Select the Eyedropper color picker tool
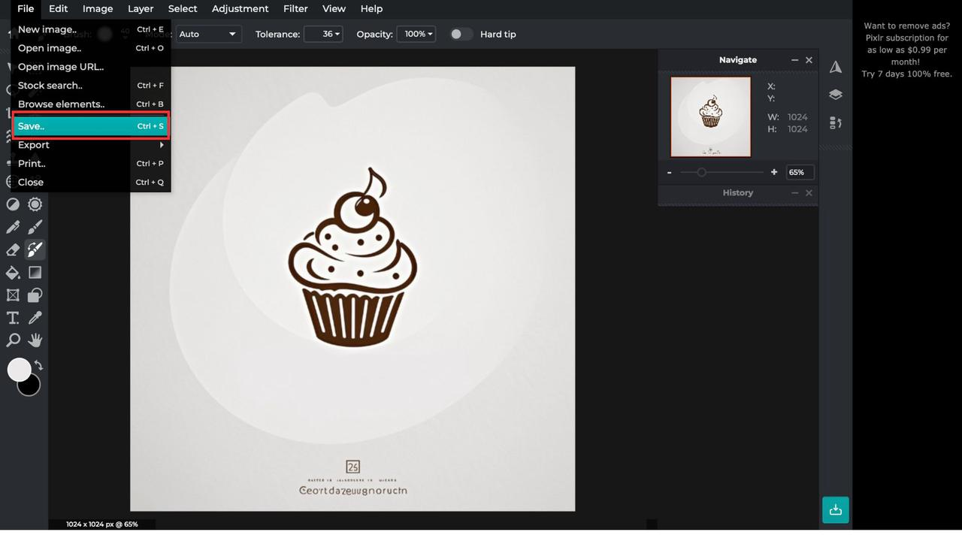Image resolution: width=962 pixels, height=541 pixels. point(35,318)
